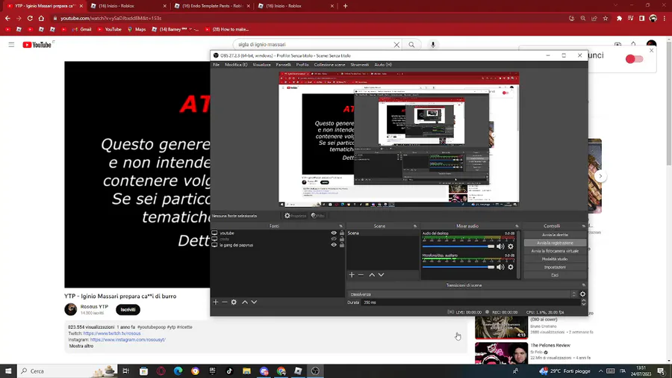Move scene up in the Scene panel
The image size is (672, 378).
(372, 275)
